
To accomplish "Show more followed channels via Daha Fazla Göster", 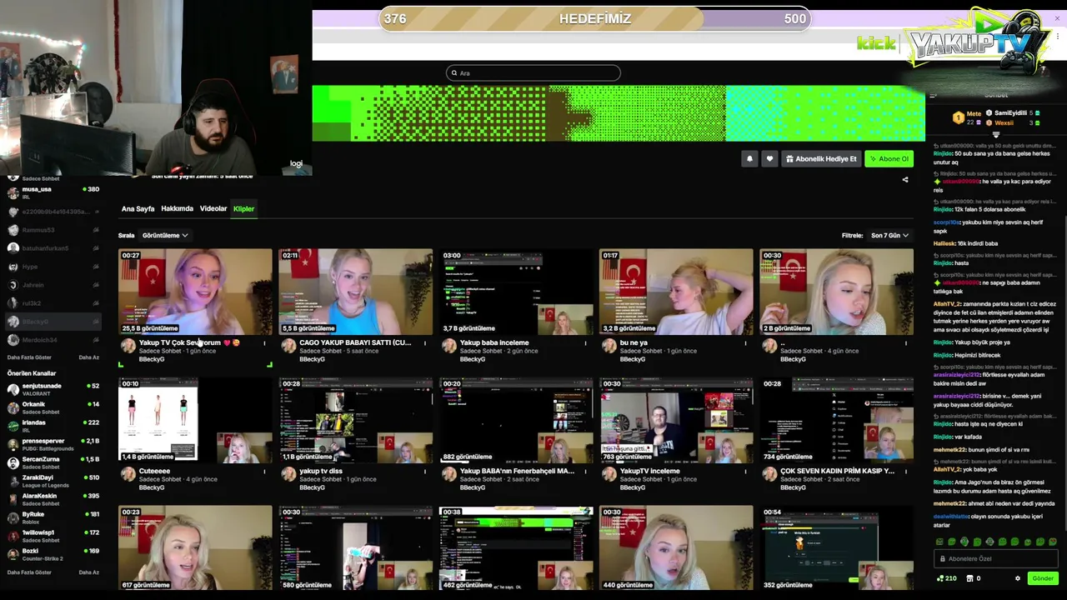I will [x=29, y=357].
